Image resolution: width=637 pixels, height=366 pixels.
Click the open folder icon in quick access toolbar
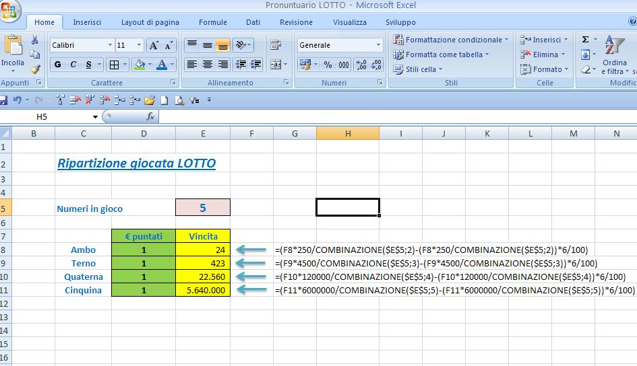[x=150, y=100]
